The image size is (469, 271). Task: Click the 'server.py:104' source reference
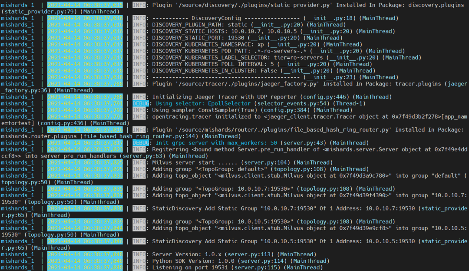click(x=265, y=163)
